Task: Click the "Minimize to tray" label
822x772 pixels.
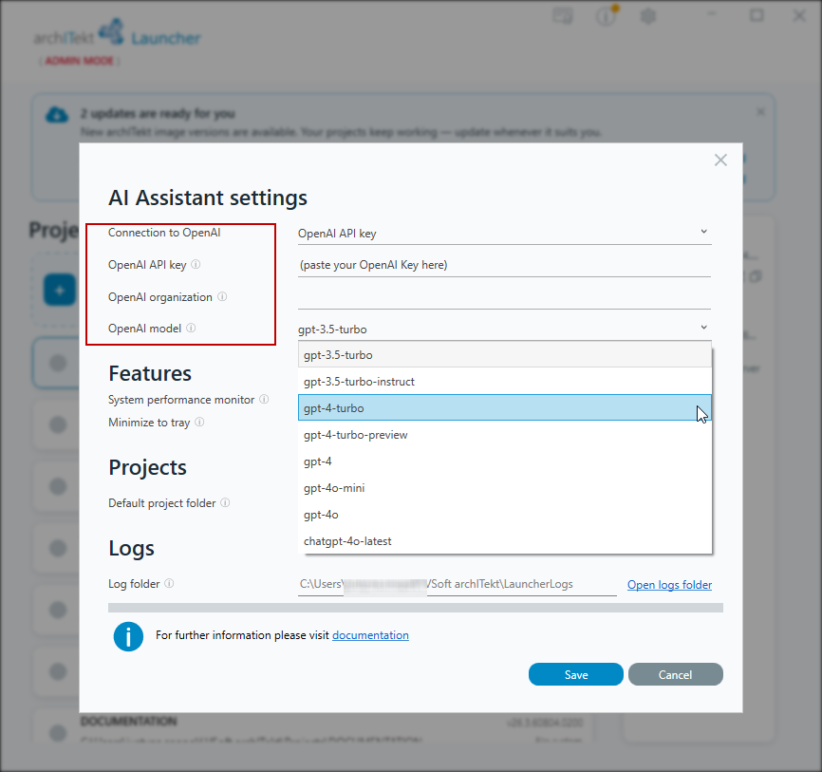Action: [x=149, y=423]
